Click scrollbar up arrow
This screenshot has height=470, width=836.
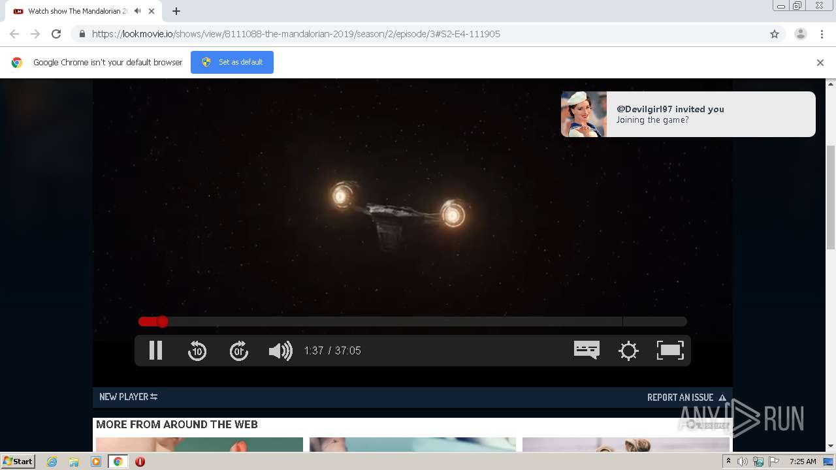click(x=831, y=84)
